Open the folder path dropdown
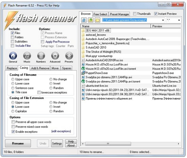Screen dimensions: 187x158 click(163, 20)
